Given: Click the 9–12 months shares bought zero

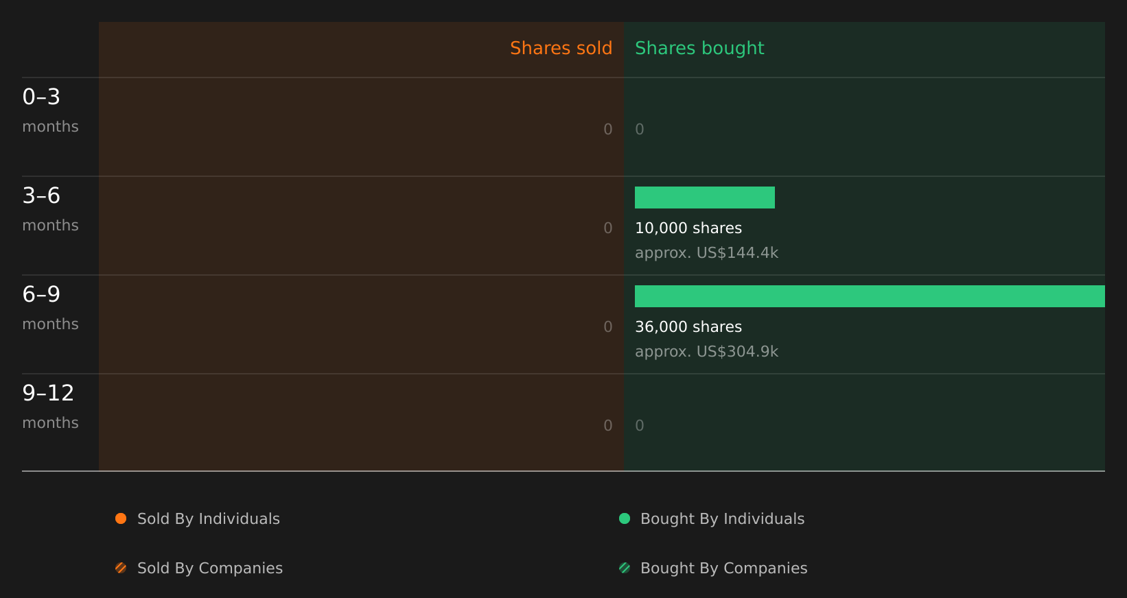Looking at the screenshot, I should (x=640, y=426).
